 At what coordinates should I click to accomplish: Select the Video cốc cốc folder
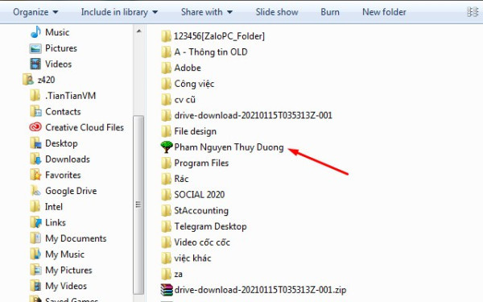(196, 242)
